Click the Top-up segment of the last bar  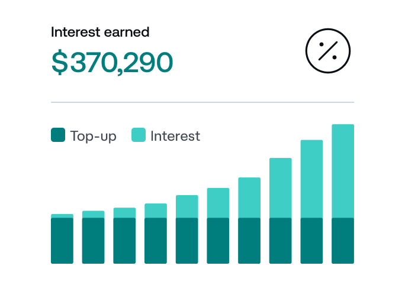(x=343, y=241)
